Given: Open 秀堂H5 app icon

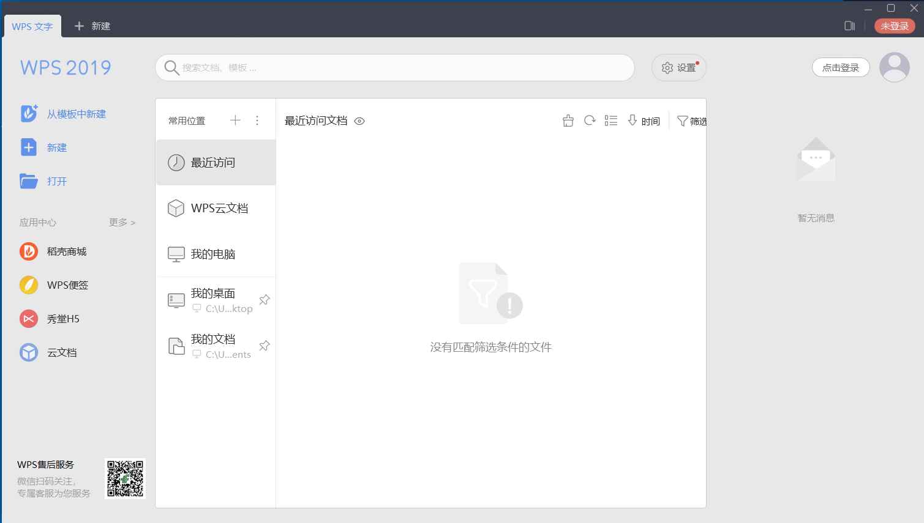Looking at the screenshot, I should tap(29, 319).
